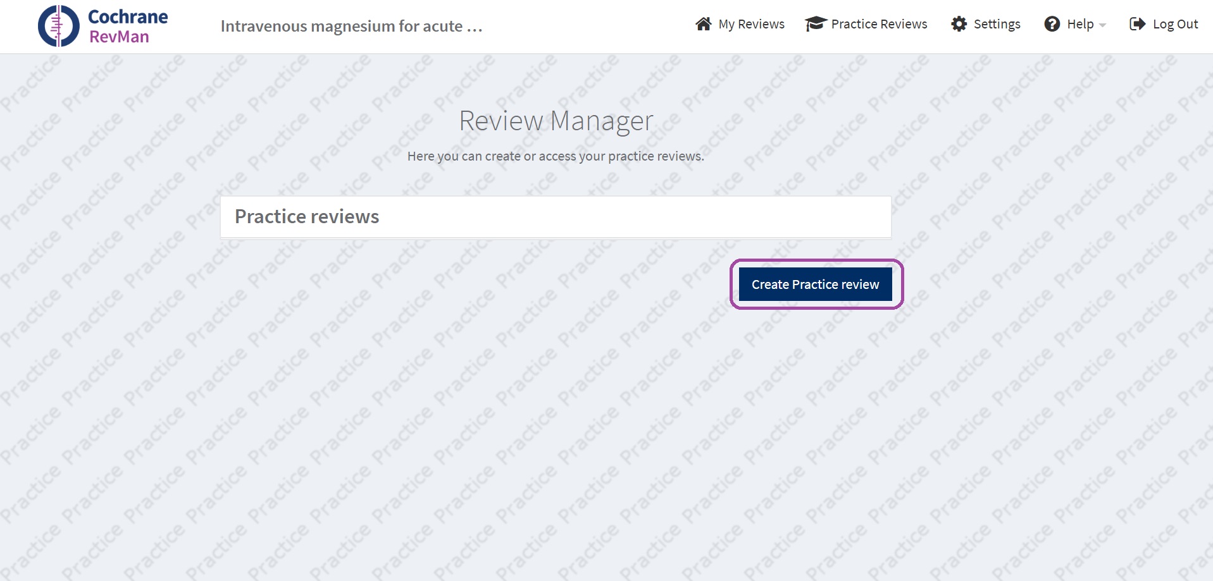Click the house icon beside My Reviews

point(703,24)
